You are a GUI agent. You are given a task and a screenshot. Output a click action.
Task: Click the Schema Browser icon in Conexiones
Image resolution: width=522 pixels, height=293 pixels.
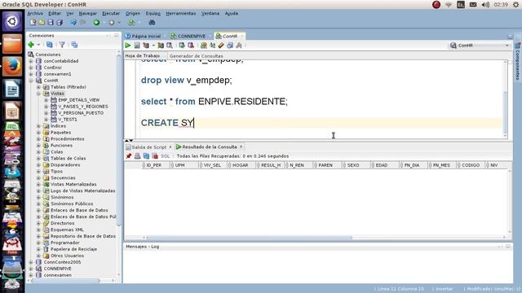tap(74, 45)
